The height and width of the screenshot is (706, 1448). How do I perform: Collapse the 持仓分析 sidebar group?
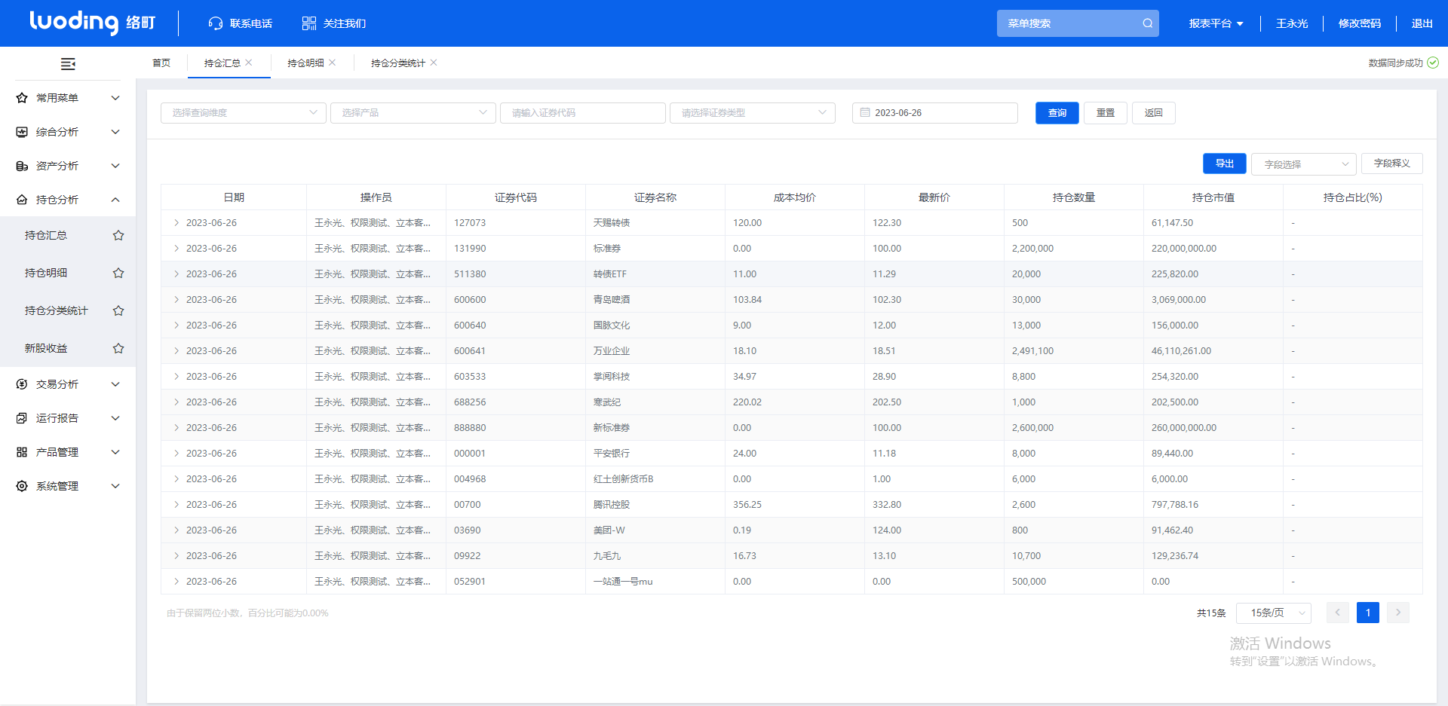tap(115, 200)
